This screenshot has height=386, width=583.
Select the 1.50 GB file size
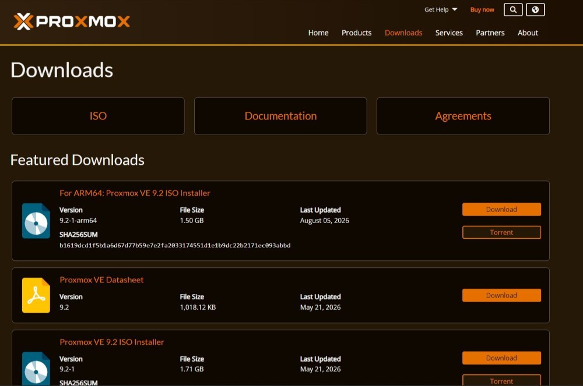tap(192, 221)
